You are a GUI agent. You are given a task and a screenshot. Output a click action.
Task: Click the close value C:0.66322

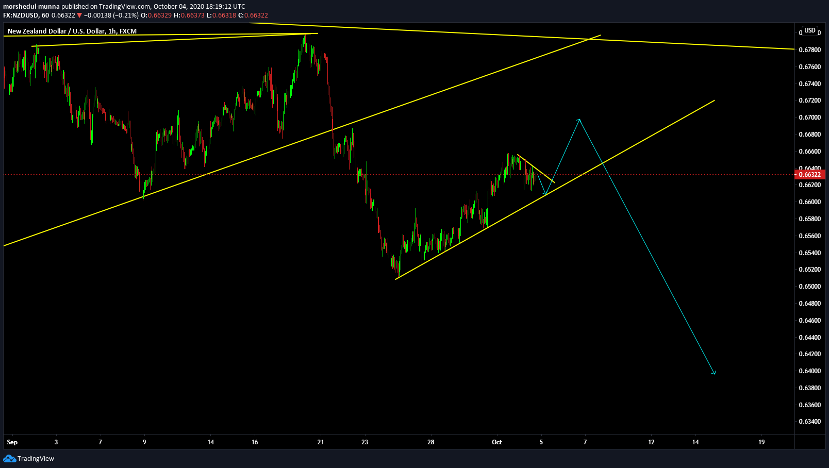(x=253, y=15)
